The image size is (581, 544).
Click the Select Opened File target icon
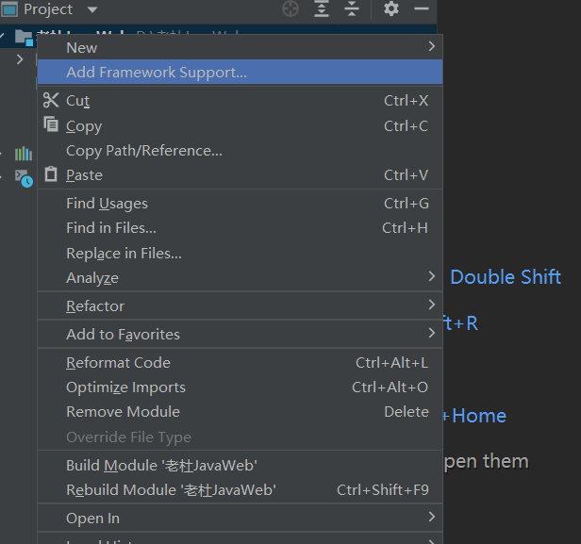click(290, 9)
